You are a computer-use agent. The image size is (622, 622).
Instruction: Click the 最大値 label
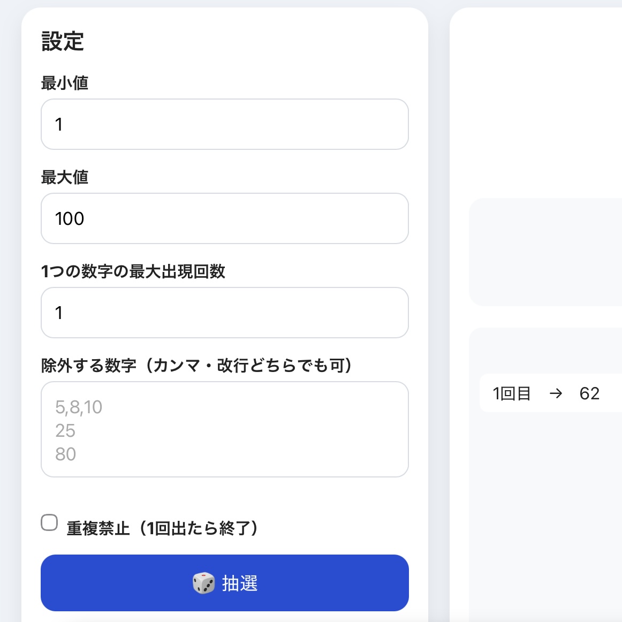(65, 177)
